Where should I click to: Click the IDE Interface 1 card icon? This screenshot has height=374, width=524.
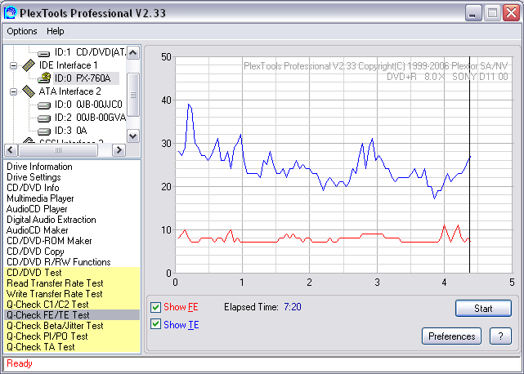(x=29, y=65)
